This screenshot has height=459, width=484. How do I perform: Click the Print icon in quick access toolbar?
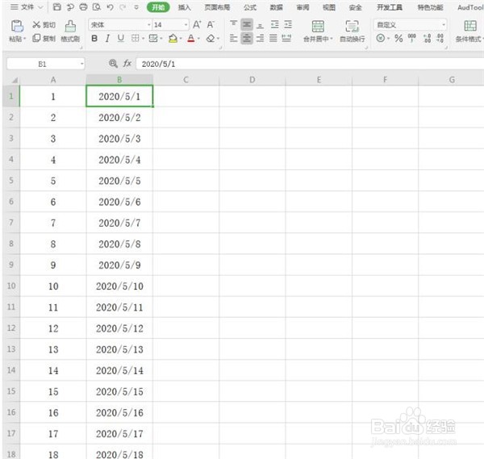pyautogui.click(x=83, y=6)
